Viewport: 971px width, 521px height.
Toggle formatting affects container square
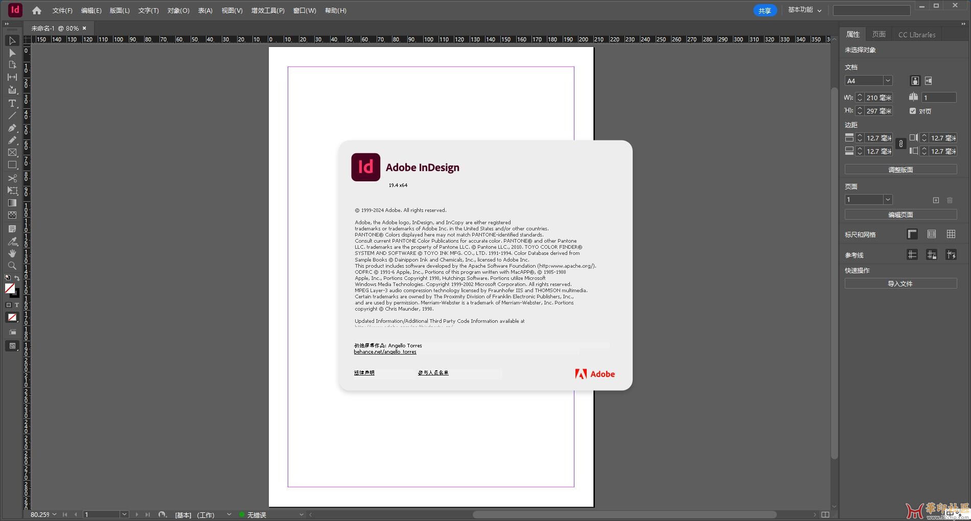click(x=9, y=305)
